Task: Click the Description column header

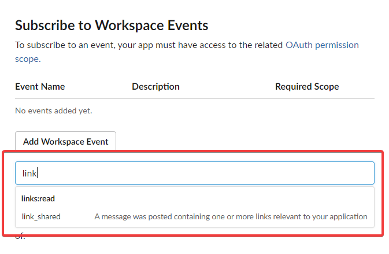Action: coord(156,87)
